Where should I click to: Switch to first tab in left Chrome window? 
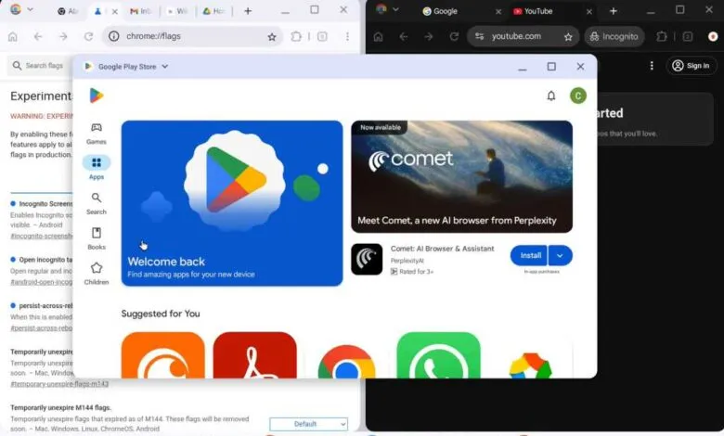coord(68,11)
